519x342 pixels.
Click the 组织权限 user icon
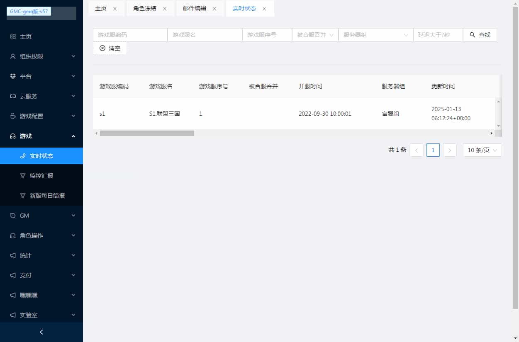13,56
